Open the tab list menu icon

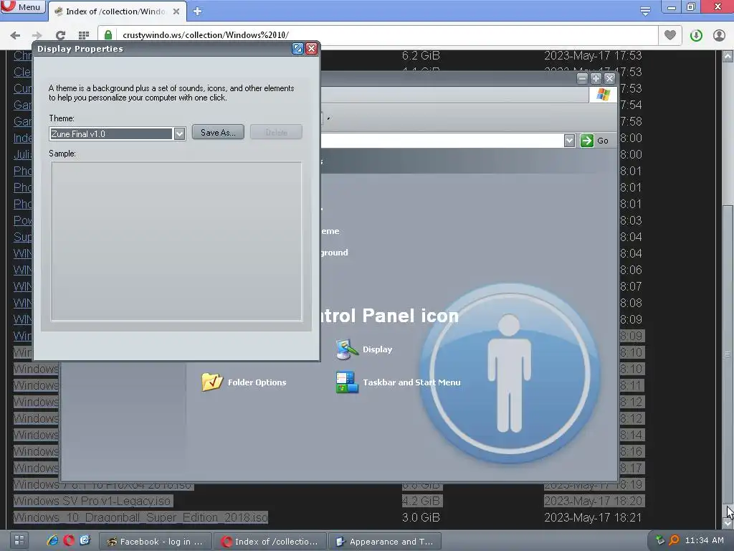[x=645, y=11]
